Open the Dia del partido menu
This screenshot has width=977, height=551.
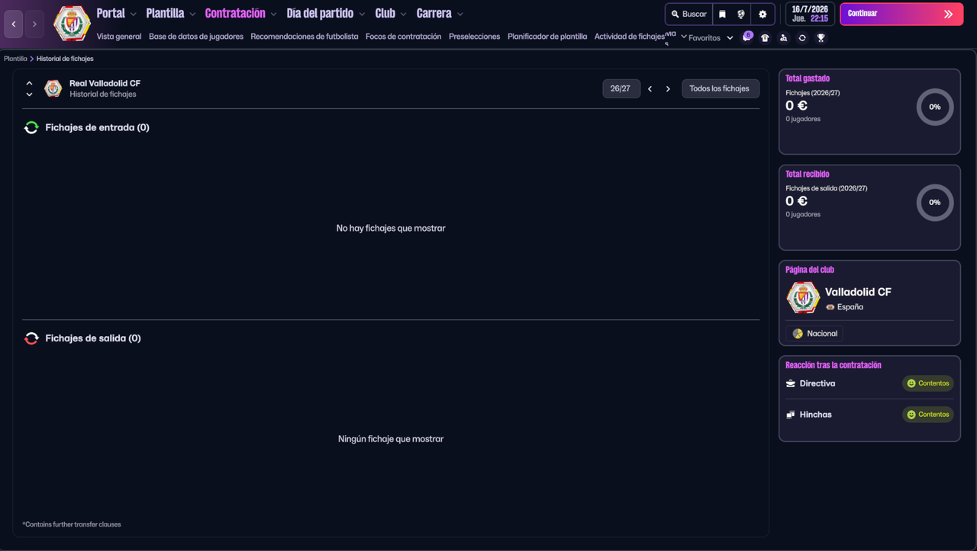[x=320, y=13]
